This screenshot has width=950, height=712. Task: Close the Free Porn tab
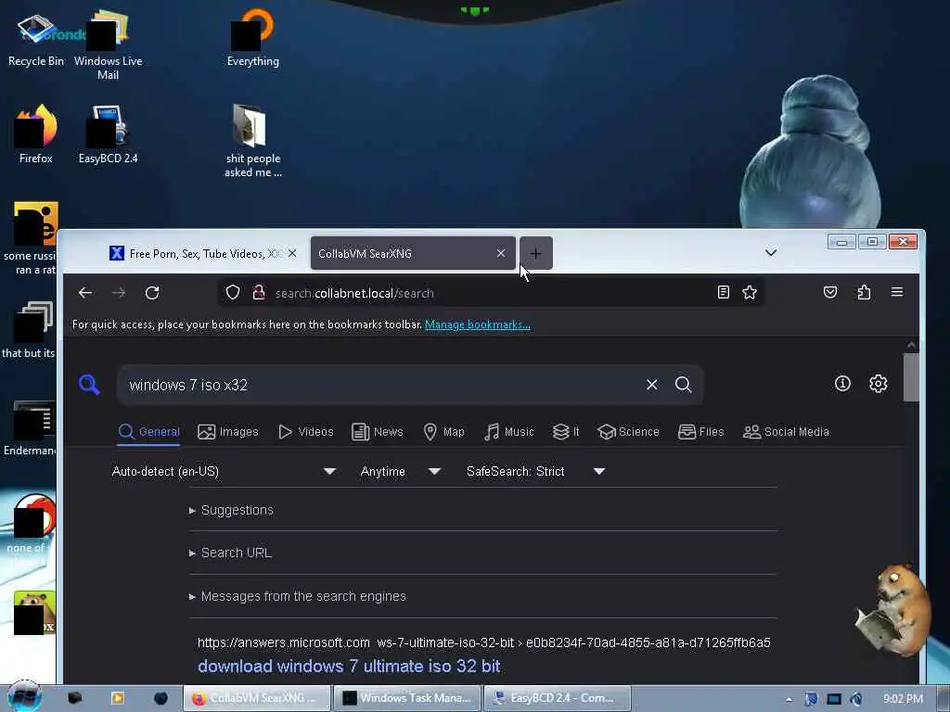(292, 254)
